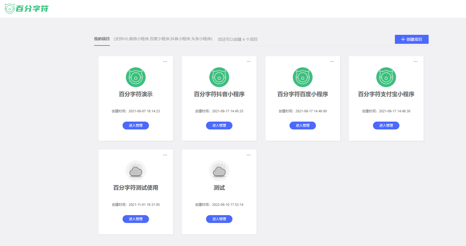The width and height of the screenshot is (466, 246).
Task: Open the three-dot menu on 百分字符百度小程序 card
Action: [332, 61]
